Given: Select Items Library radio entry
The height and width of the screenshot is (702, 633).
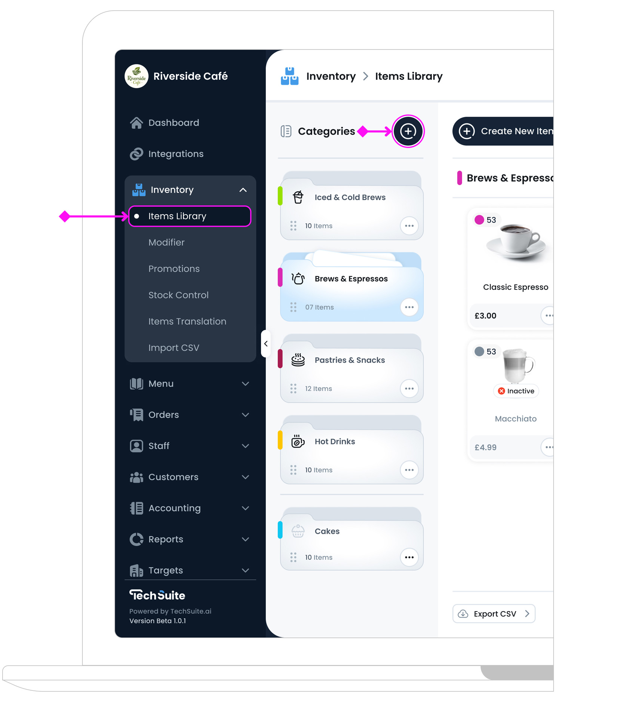Looking at the screenshot, I should click(x=190, y=216).
